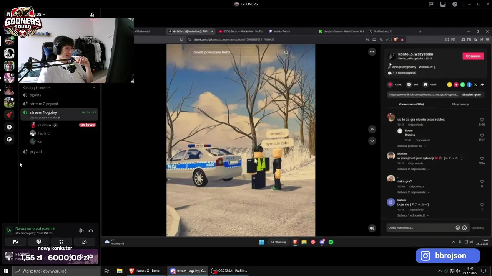Share TikTok post to WhatsApp
The height and width of the screenshot is (276, 492).
click(x=462, y=85)
